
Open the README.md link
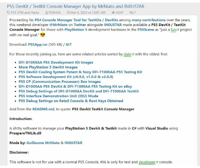coord(43,109)
